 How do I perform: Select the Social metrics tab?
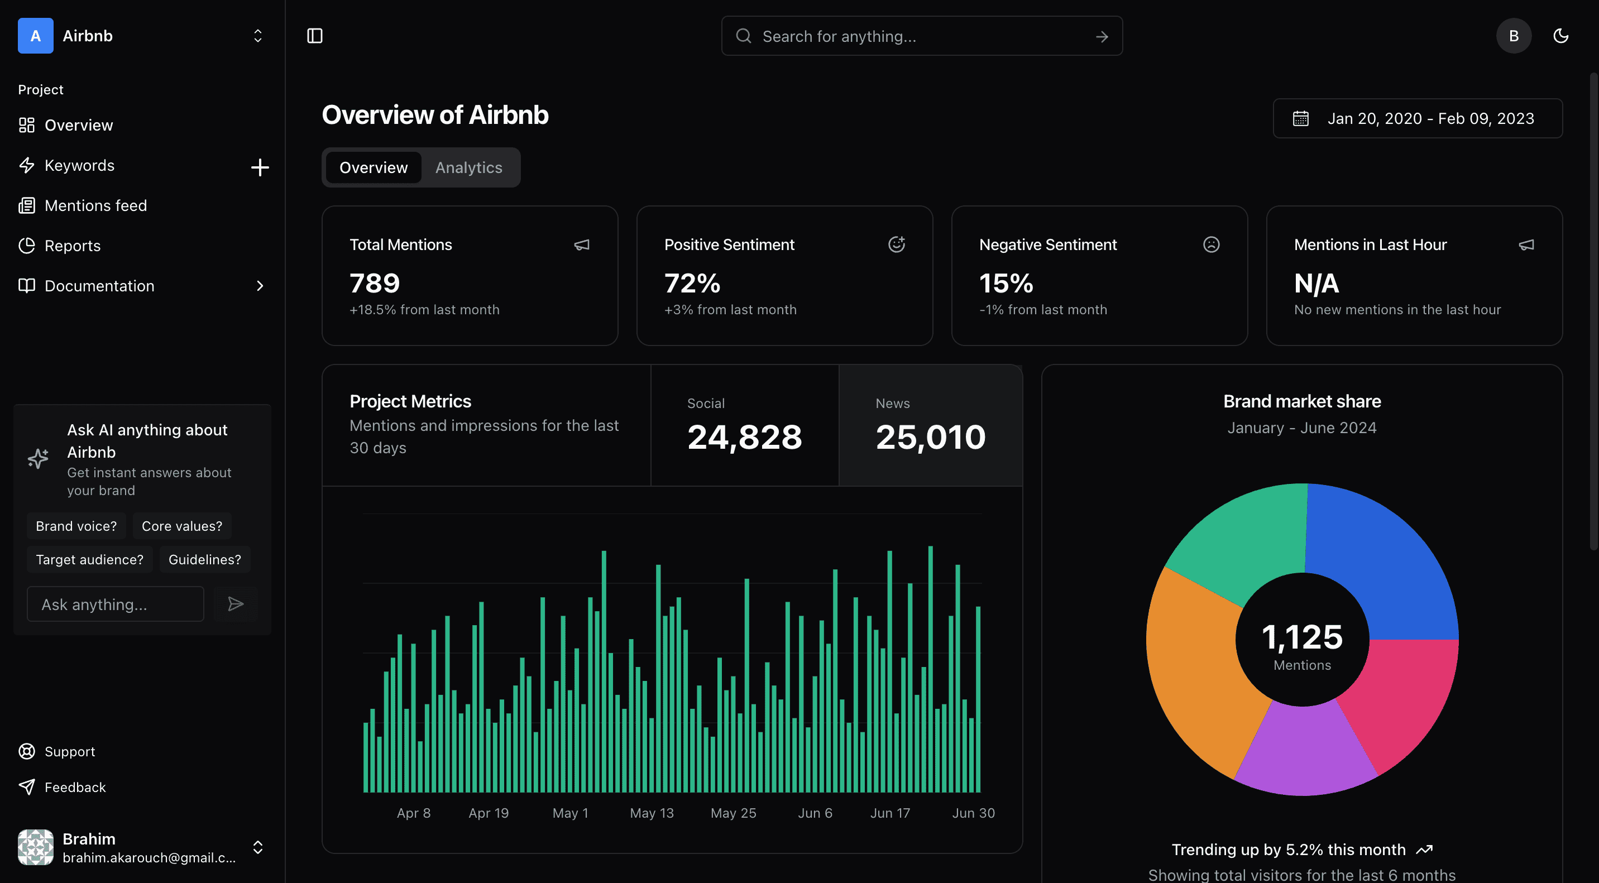tap(745, 426)
